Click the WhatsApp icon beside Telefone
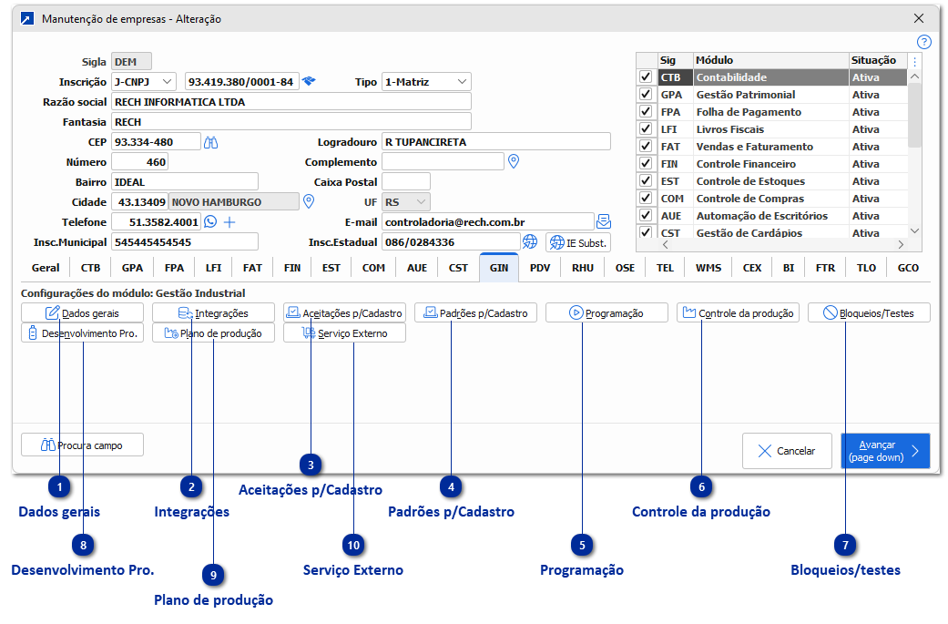The image size is (948, 624). (210, 222)
